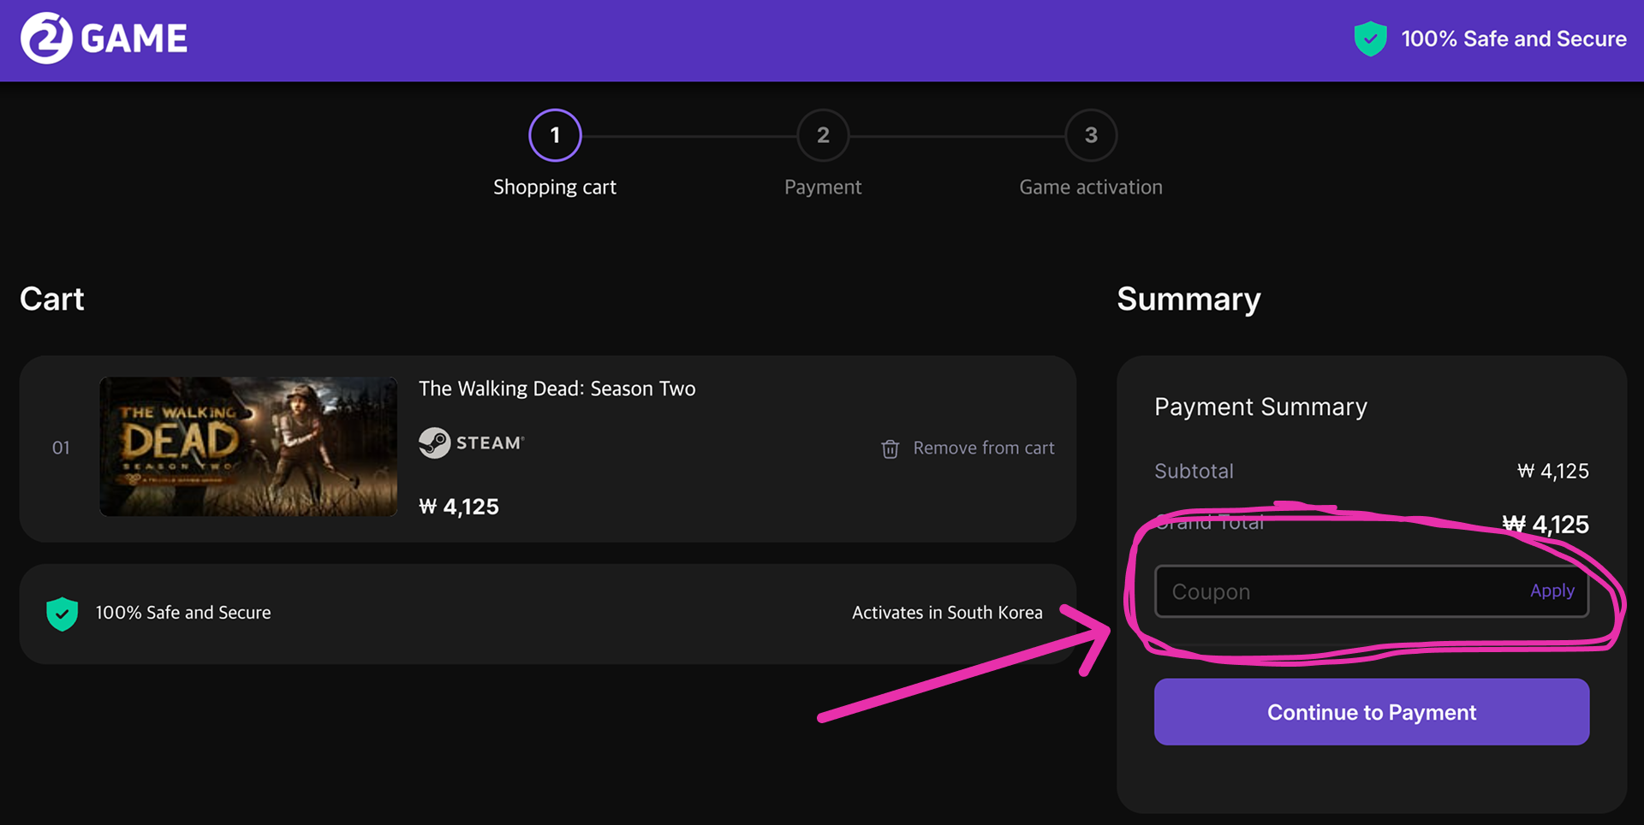
Task: Select step 1 Shopping cart circle
Action: (x=555, y=135)
